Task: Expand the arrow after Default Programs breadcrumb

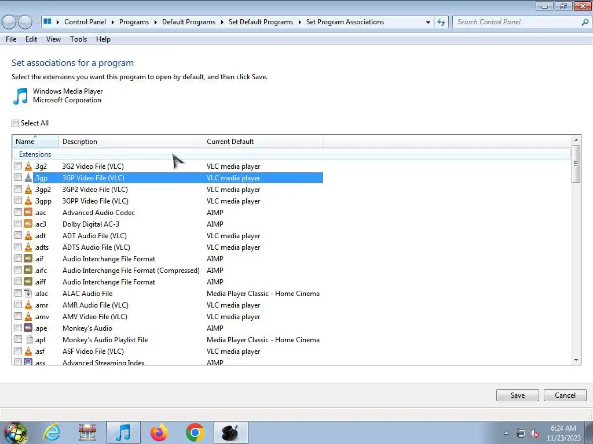Action: pyautogui.click(x=222, y=22)
